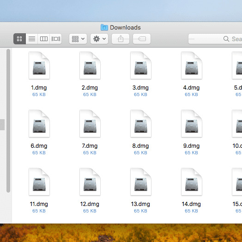Viewport: 242px width, 242px height.
Task: Select the 12.dmg file icon
Action: coord(90,182)
